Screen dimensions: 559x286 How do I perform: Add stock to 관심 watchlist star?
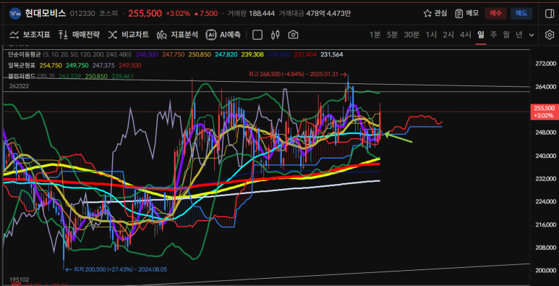coord(427,13)
